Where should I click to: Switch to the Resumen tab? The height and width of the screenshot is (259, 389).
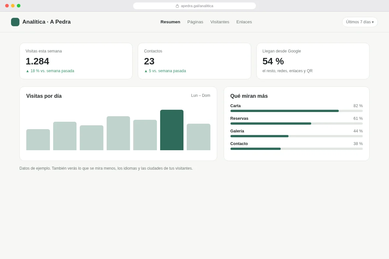[x=170, y=22]
